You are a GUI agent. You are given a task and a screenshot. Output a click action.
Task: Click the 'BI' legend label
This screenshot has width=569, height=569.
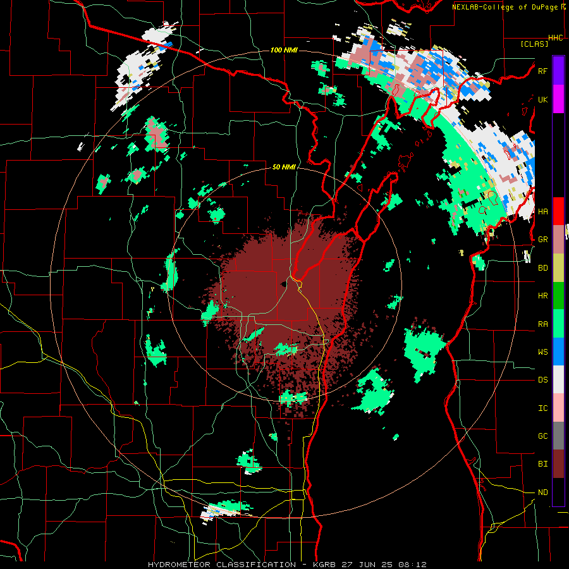(543, 464)
